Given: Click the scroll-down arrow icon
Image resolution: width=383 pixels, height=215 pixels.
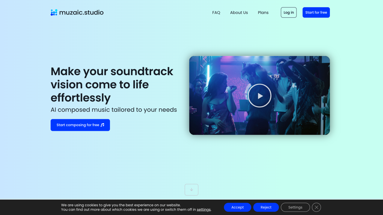Looking at the screenshot, I should [x=191, y=190].
